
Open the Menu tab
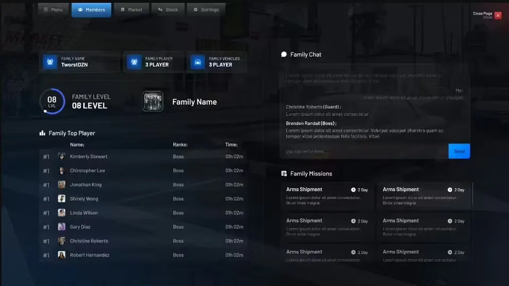coord(53,10)
